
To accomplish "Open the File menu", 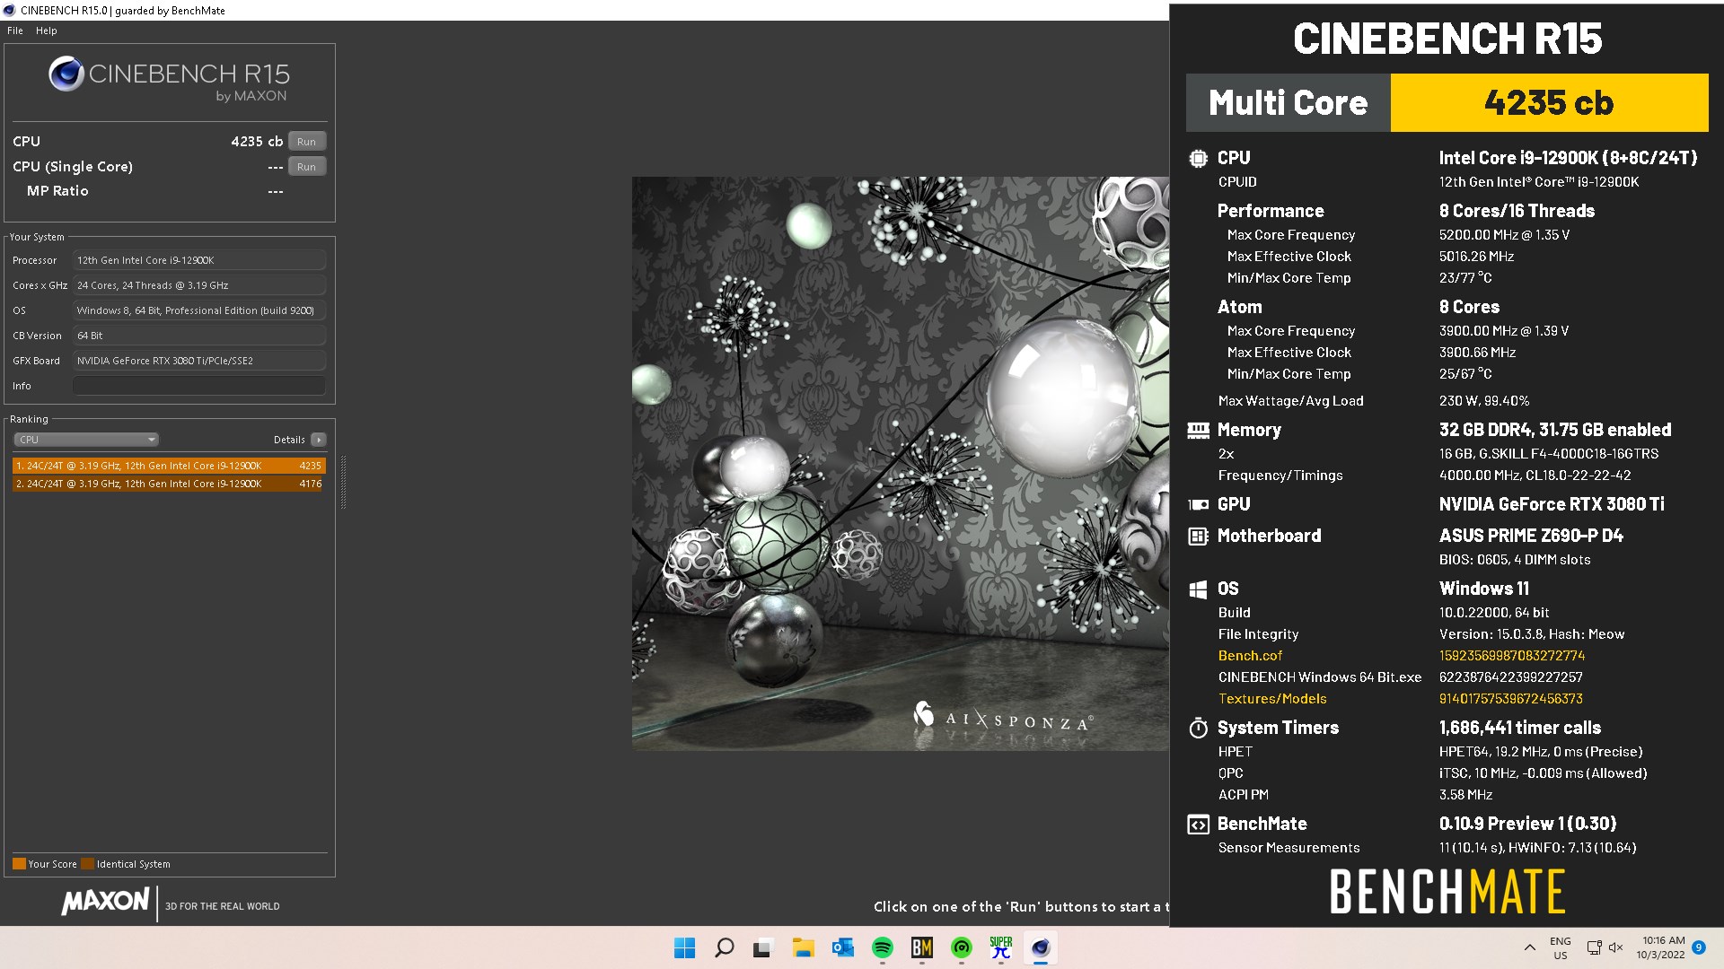I will coord(15,31).
